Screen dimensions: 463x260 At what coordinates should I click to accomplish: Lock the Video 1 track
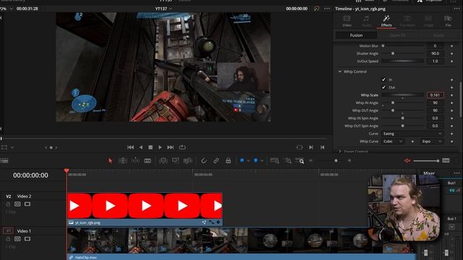tap(8, 239)
